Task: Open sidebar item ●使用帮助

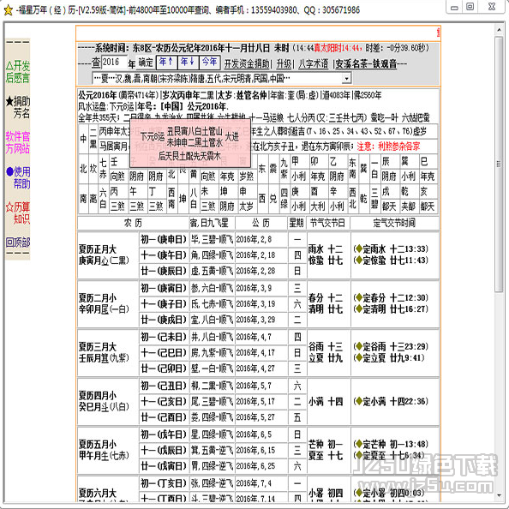Action: pos(18,177)
